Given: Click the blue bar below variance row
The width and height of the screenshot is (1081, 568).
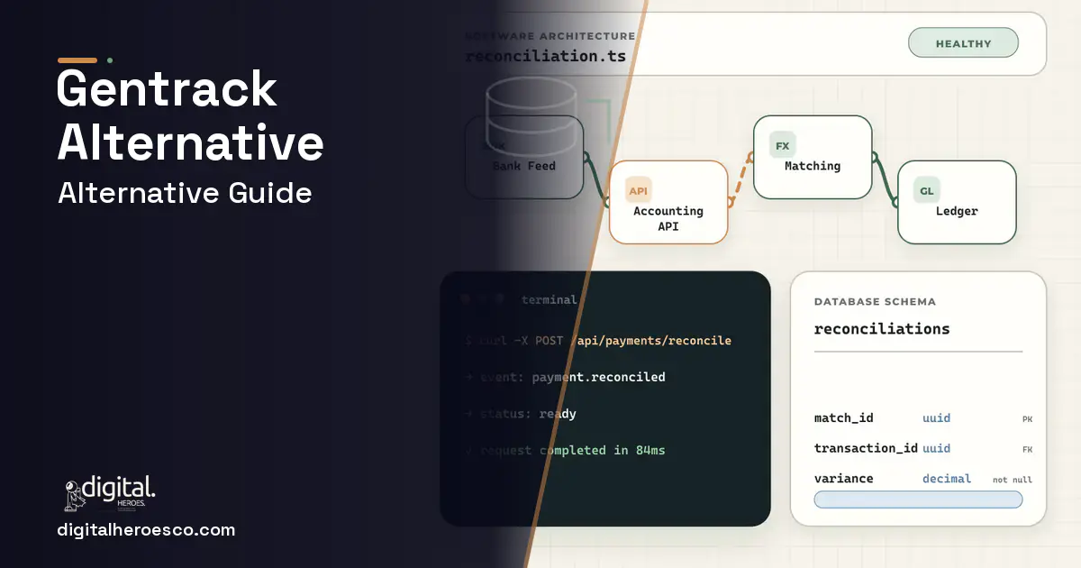Looking at the screenshot, I should pyautogui.click(x=918, y=499).
